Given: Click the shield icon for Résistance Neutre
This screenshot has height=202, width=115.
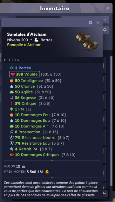Looking at the screenshot, I should click(x=11, y=138).
